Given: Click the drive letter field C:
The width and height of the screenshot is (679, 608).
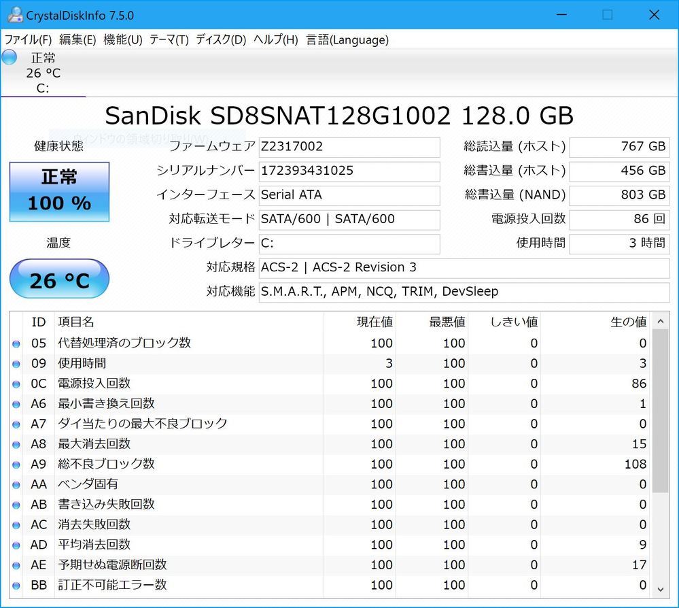Looking at the screenshot, I should (x=349, y=243).
